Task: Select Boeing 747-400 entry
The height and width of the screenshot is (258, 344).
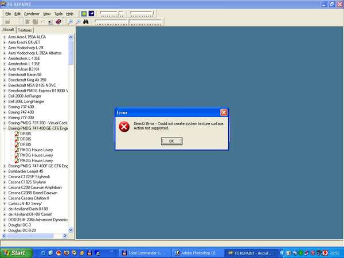Action: 21,112
